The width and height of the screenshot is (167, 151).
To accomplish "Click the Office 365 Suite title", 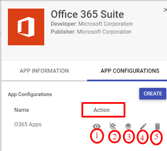I will click(x=87, y=14).
